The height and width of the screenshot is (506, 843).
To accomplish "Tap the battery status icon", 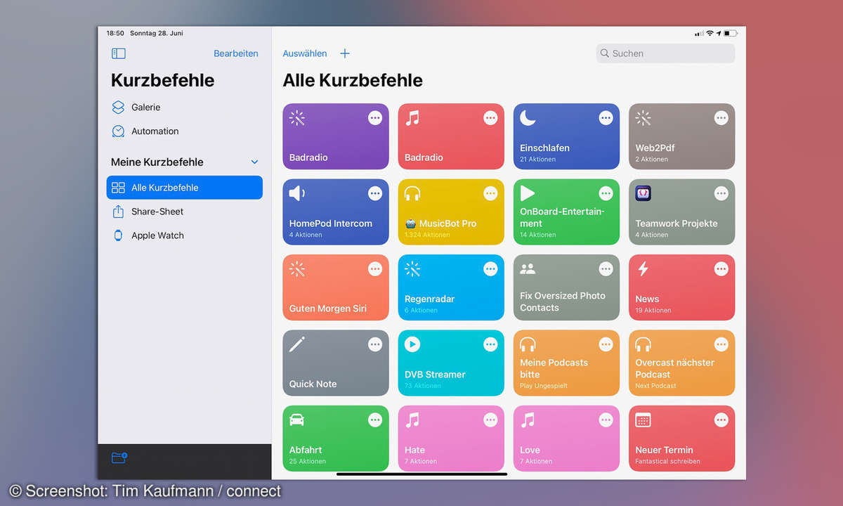I will pyautogui.click(x=730, y=33).
